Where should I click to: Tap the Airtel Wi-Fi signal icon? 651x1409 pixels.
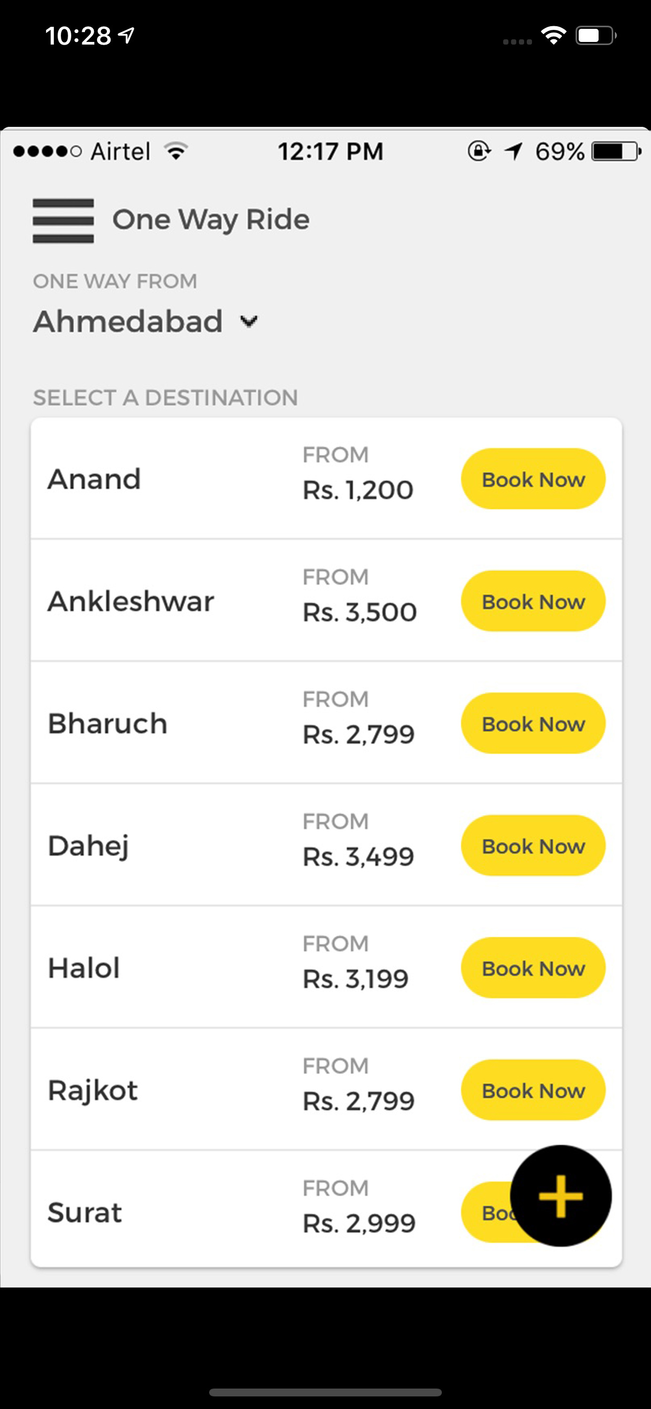pos(176,151)
